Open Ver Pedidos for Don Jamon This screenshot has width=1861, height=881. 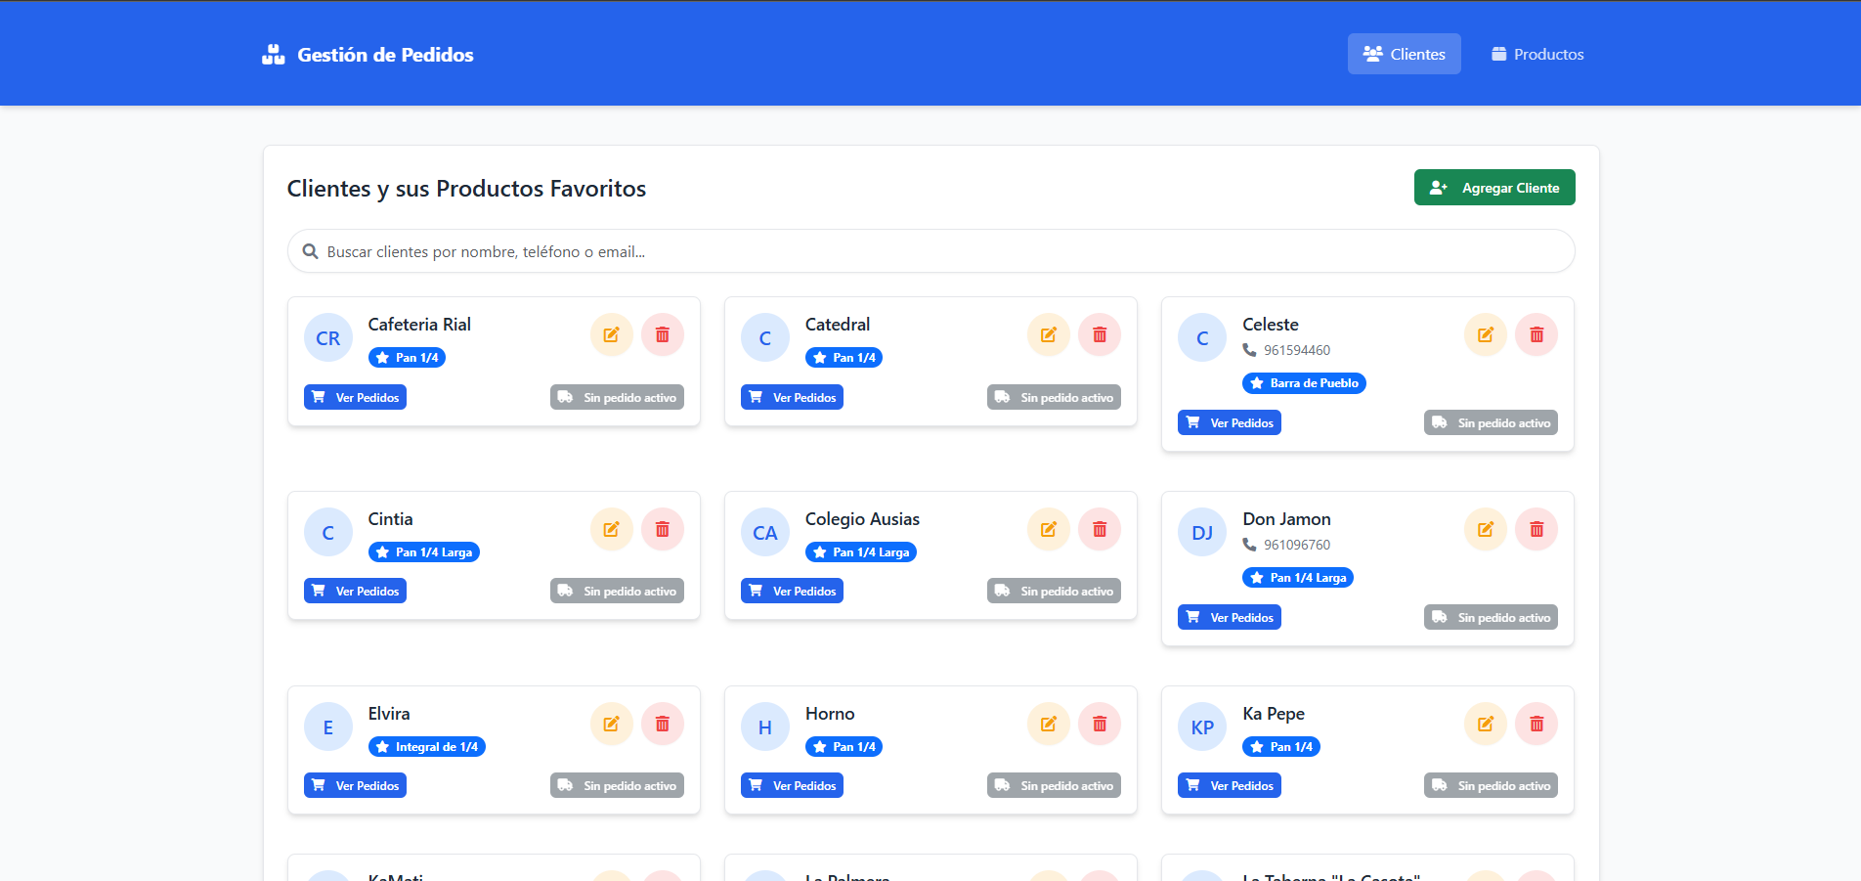1229,618
